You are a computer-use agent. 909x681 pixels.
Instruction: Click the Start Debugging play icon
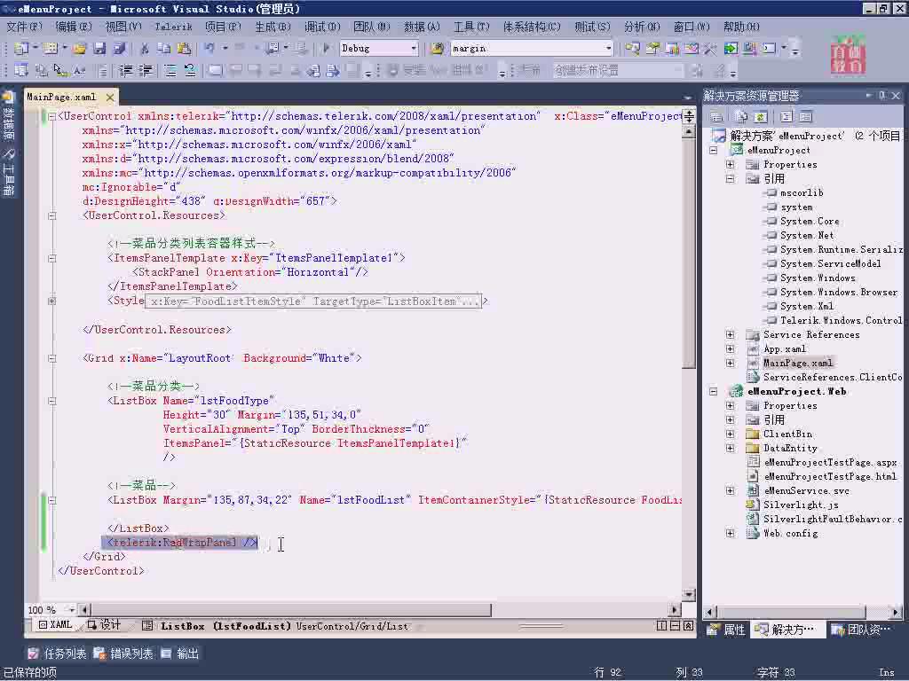pos(327,49)
